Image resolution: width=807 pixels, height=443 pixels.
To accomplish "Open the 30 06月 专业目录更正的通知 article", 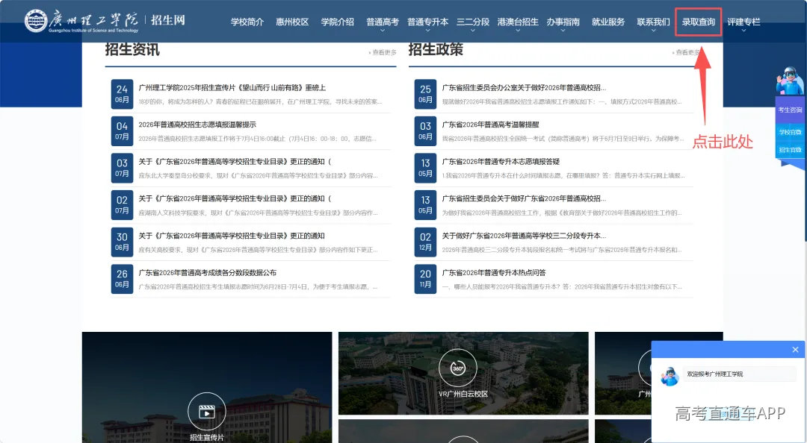I will (x=232, y=236).
